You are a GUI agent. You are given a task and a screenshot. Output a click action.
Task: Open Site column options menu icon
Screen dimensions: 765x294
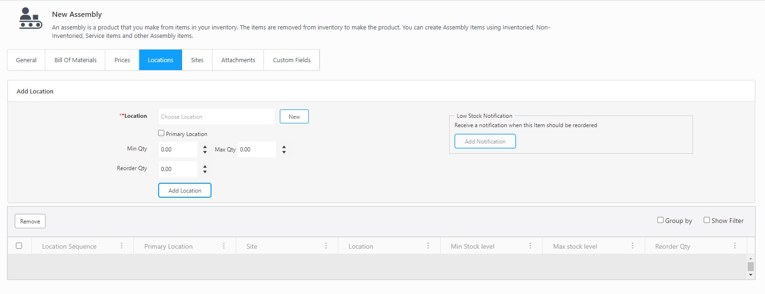click(x=326, y=246)
